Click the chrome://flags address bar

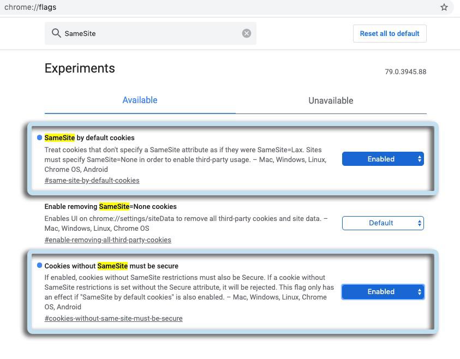(218, 7)
